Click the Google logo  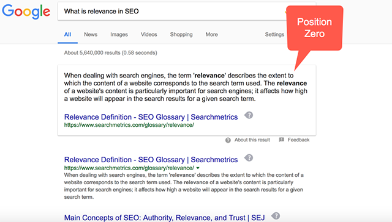click(x=26, y=12)
